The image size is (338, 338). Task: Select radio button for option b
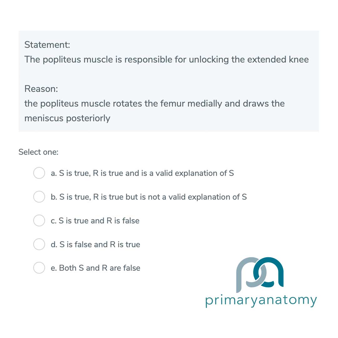click(x=39, y=197)
